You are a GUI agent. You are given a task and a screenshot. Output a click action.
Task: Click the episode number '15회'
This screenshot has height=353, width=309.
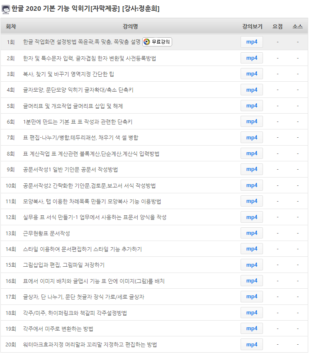click(x=11, y=265)
